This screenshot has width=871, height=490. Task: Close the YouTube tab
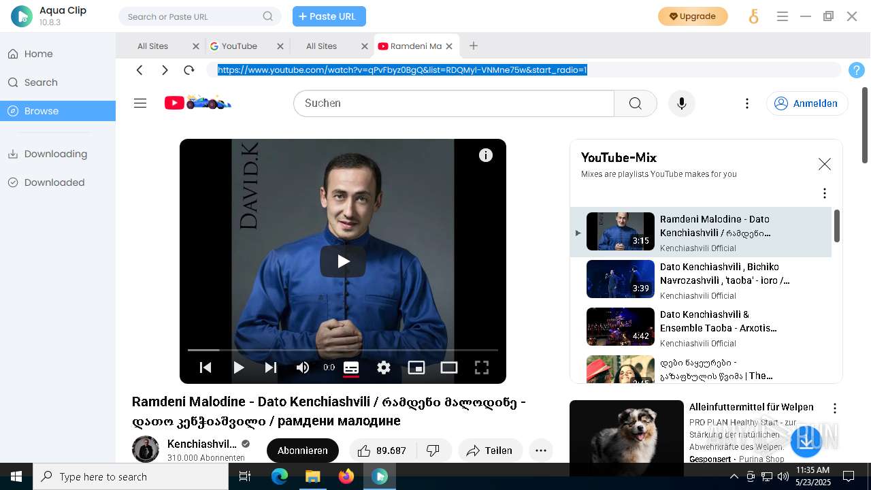tap(280, 46)
